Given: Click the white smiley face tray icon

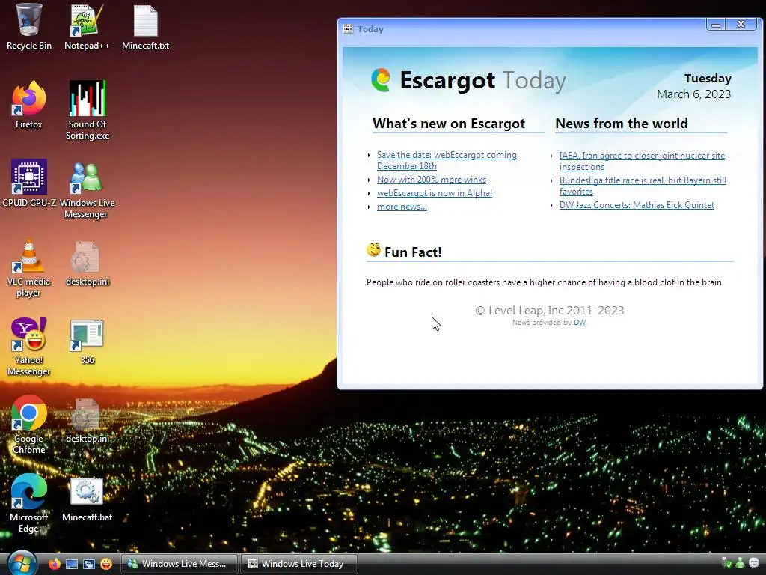Looking at the screenshot, I should 754,563.
